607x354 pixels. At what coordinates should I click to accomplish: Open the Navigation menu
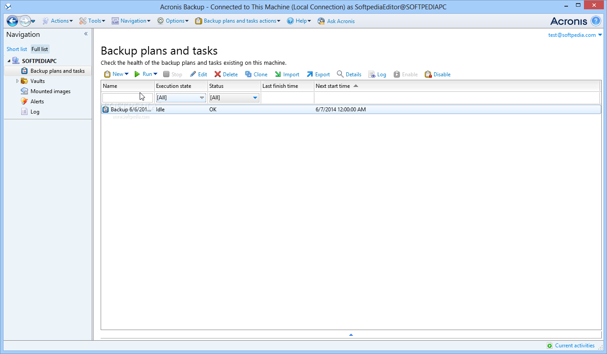(131, 21)
